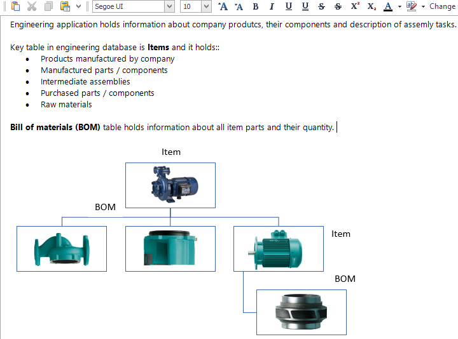Apply superscript formatting
Screen dimensions: 458x339
click(x=355, y=6)
